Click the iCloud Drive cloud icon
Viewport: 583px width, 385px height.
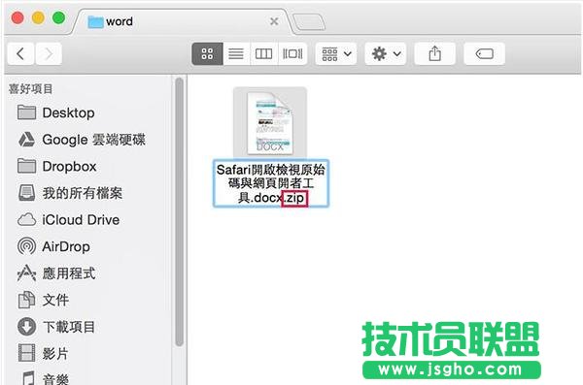coord(26,219)
